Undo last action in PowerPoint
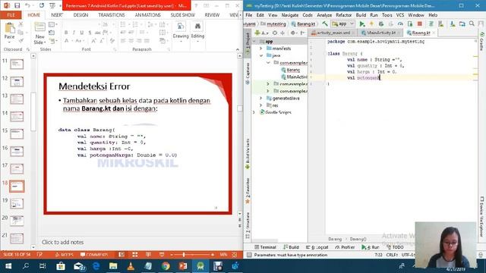The image size is (486, 273). pos(27,5)
